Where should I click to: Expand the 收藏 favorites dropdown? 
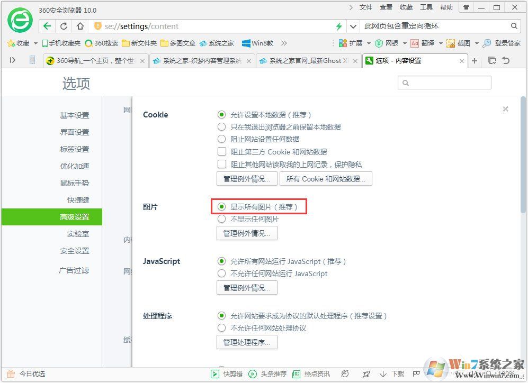(x=34, y=43)
